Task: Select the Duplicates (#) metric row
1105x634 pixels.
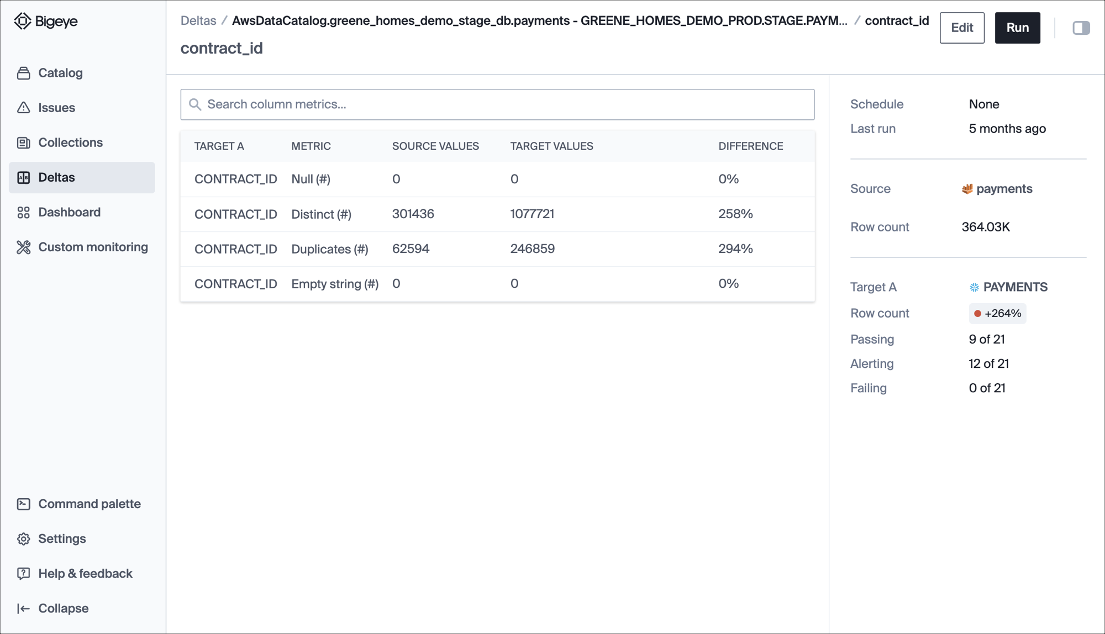Action: [x=497, y=249]
